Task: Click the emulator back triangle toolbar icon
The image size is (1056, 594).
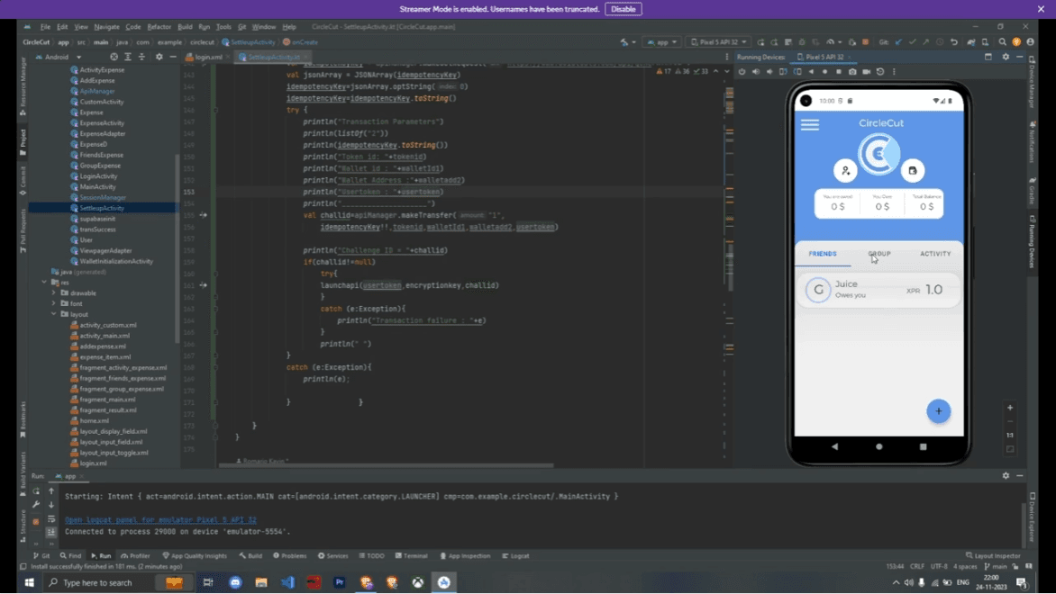Action: click(811, 72)
